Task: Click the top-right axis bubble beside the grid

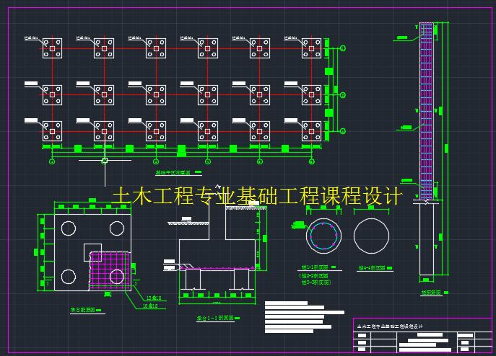Action: coord(342,48)
